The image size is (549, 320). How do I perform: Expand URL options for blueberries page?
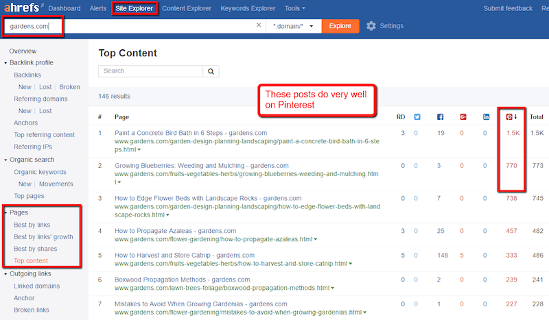point(119,182)
